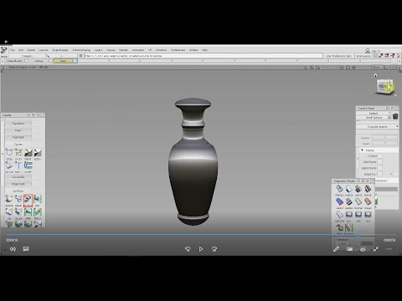Click the video progress seek bar
This screenshot has height=301, width=402.
click(201, 235)
